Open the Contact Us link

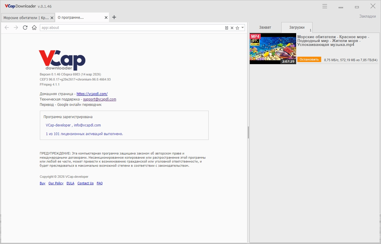point(85,183)
